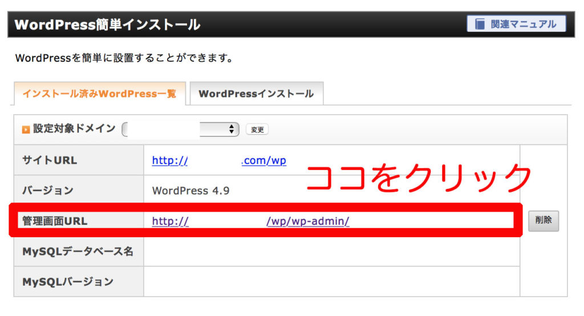Click the WordPressを簡単に設置することができます description
The image size is (584, 316).
pyautogui.click(x=124, y=58)
